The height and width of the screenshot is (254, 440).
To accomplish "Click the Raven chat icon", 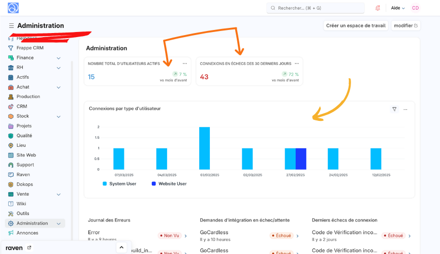I will 11,175.
